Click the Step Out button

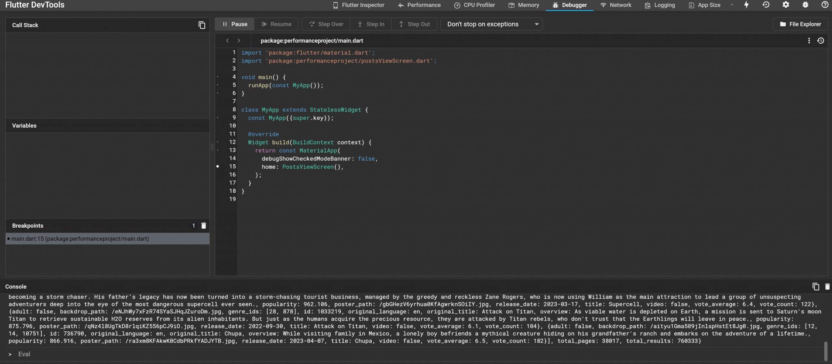point(414,24)
